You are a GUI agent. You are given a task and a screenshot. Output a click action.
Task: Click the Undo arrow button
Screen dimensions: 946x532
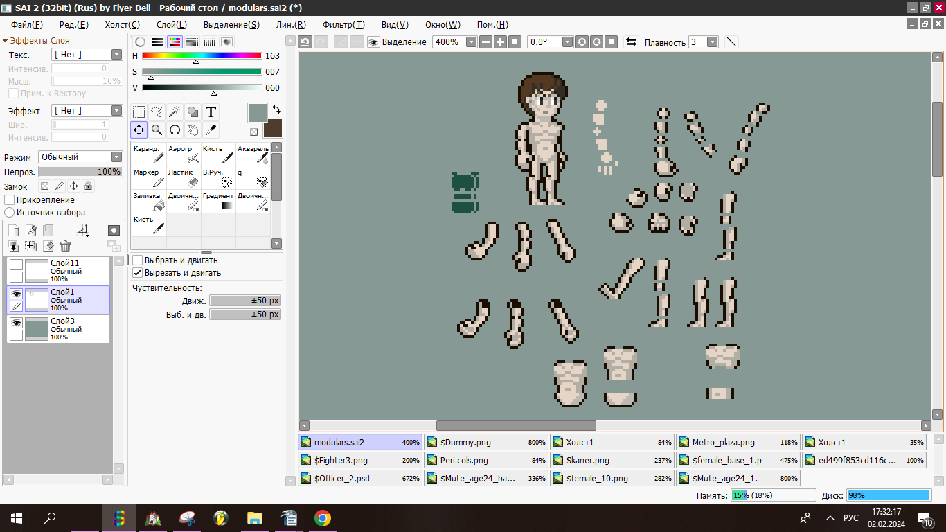click(x=305, y=42)
